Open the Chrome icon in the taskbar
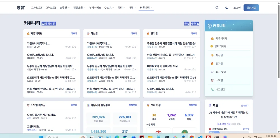This screenshot has height=138, width=280. pos(192,137)
